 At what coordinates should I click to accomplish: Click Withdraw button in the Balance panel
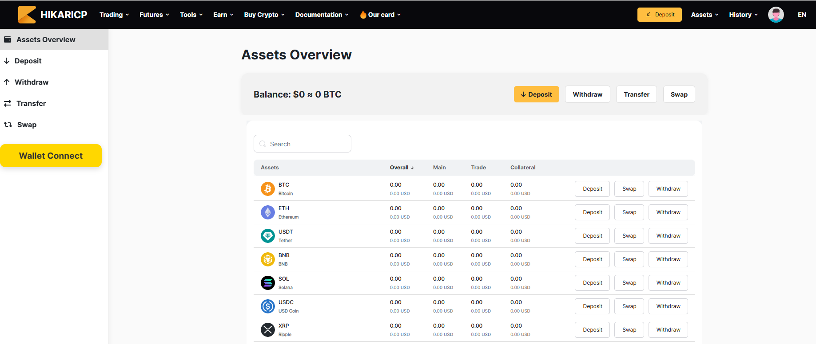pos(588,94)
